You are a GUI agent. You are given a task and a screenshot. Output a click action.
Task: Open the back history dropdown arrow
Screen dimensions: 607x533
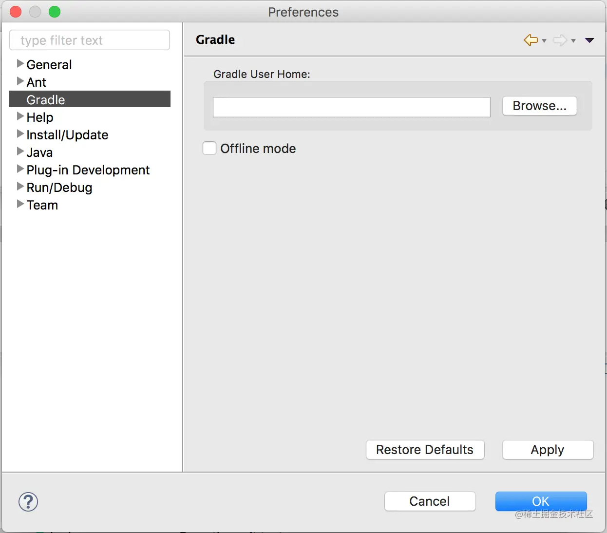(x=544, y=41)
